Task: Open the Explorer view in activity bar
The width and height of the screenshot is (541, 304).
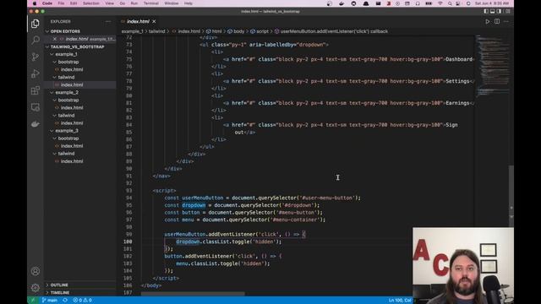Action: tap(36, 24)
